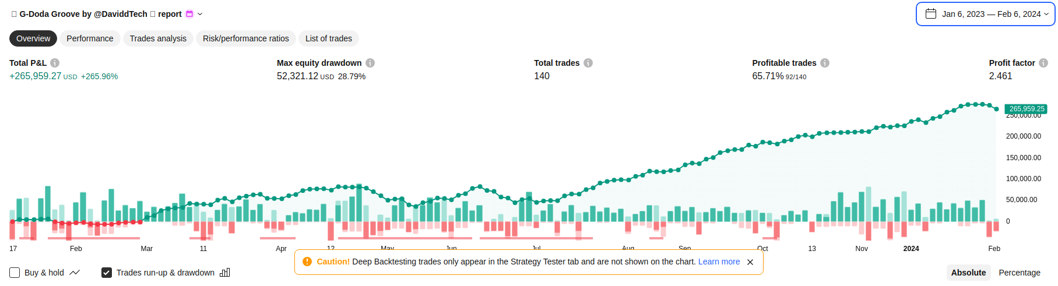Click the Max equity drawdown info icon
Viewport: 1058px width, 286px height.
click(370, 63)
